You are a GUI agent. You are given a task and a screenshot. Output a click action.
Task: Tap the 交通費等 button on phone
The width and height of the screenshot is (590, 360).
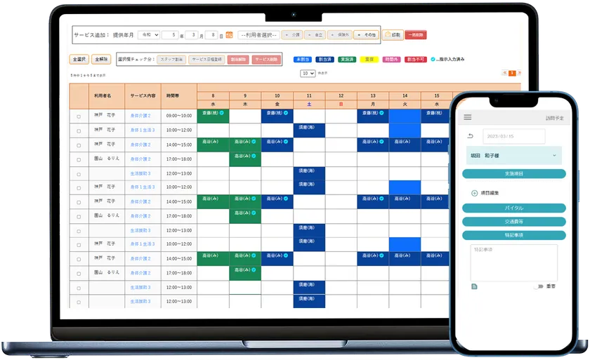pyautogui.click(x=514, y=222)
